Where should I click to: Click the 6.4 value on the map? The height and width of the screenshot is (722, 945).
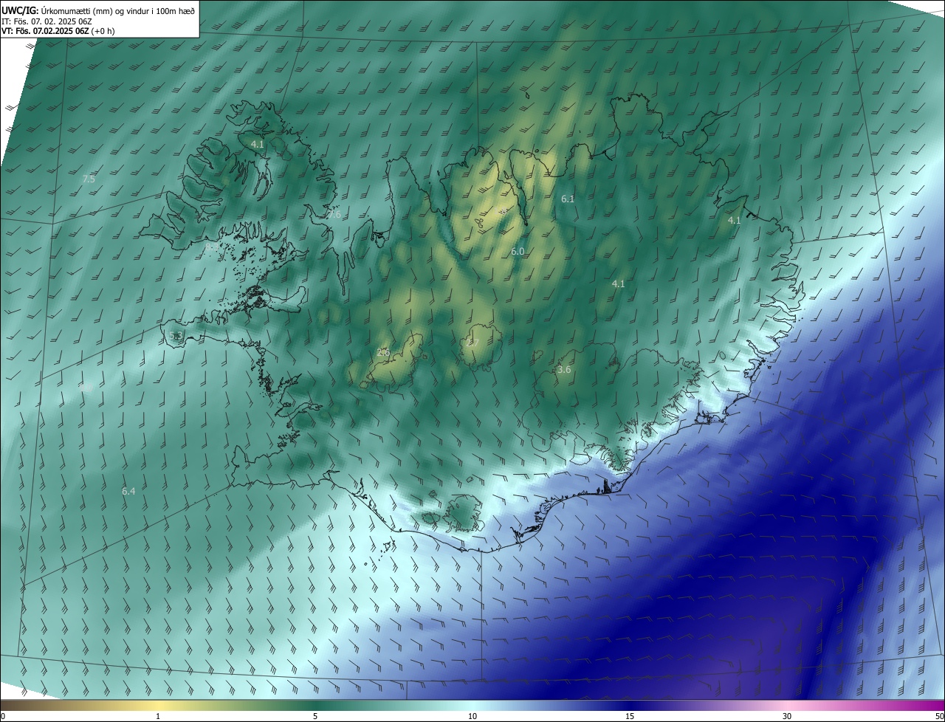pos(128,491)
